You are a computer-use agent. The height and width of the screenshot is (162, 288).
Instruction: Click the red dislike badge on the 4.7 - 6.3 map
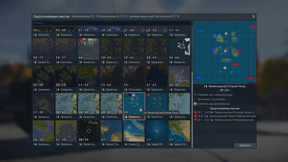(148, 68)
